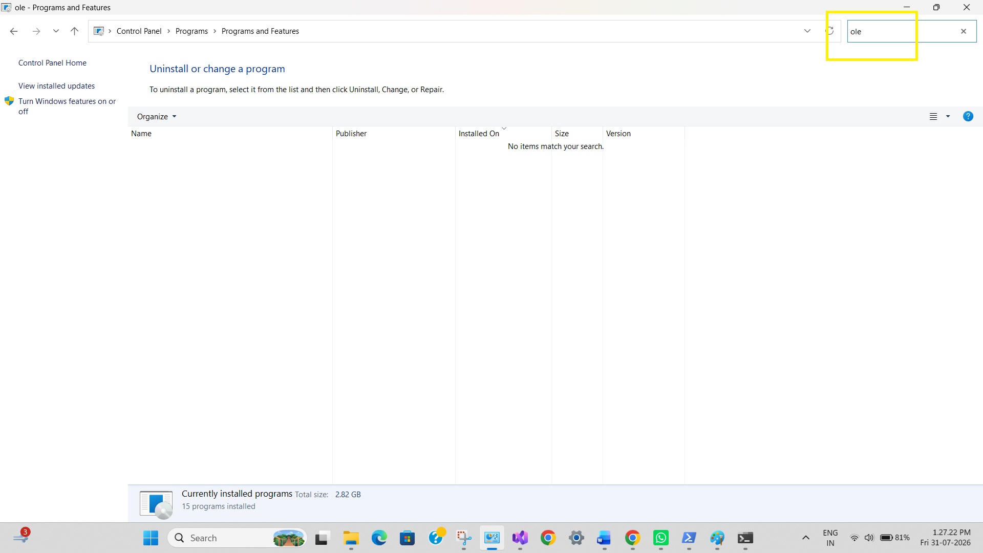Open Task View from taskbar
Image resolution: width=983 pixels, height=553 pixels.
point(322,538)
